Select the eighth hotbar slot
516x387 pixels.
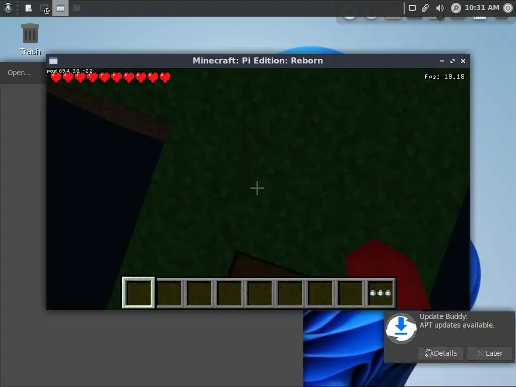tap(351, 293)
